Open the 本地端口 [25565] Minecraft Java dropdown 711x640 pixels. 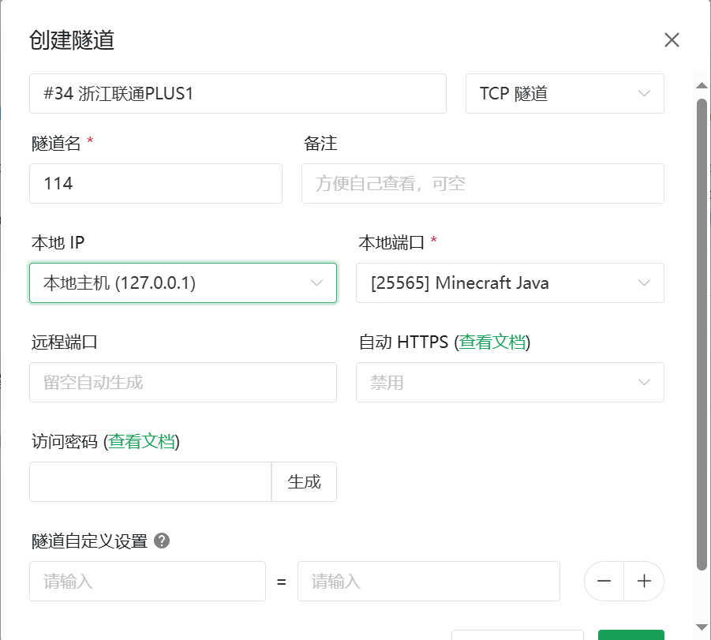[x=497, y=283]
